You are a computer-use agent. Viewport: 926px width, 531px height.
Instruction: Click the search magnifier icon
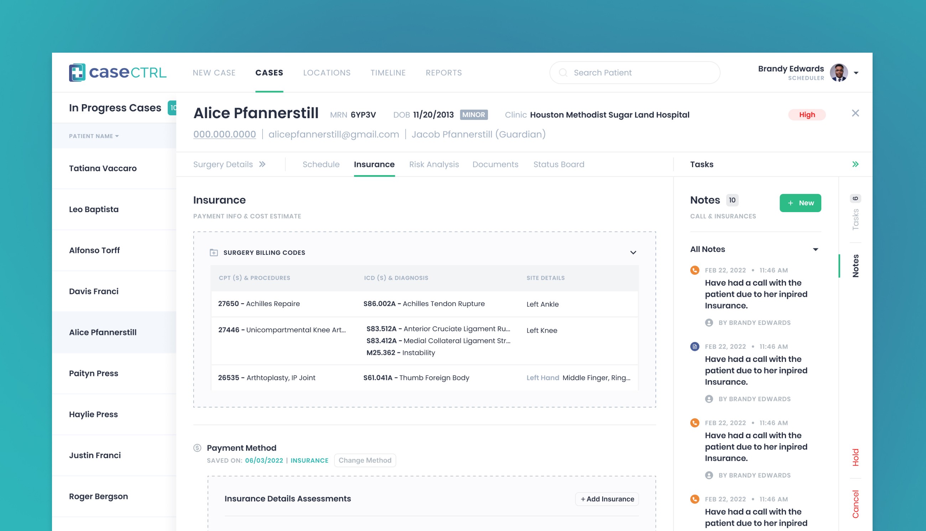pos(563,73)
